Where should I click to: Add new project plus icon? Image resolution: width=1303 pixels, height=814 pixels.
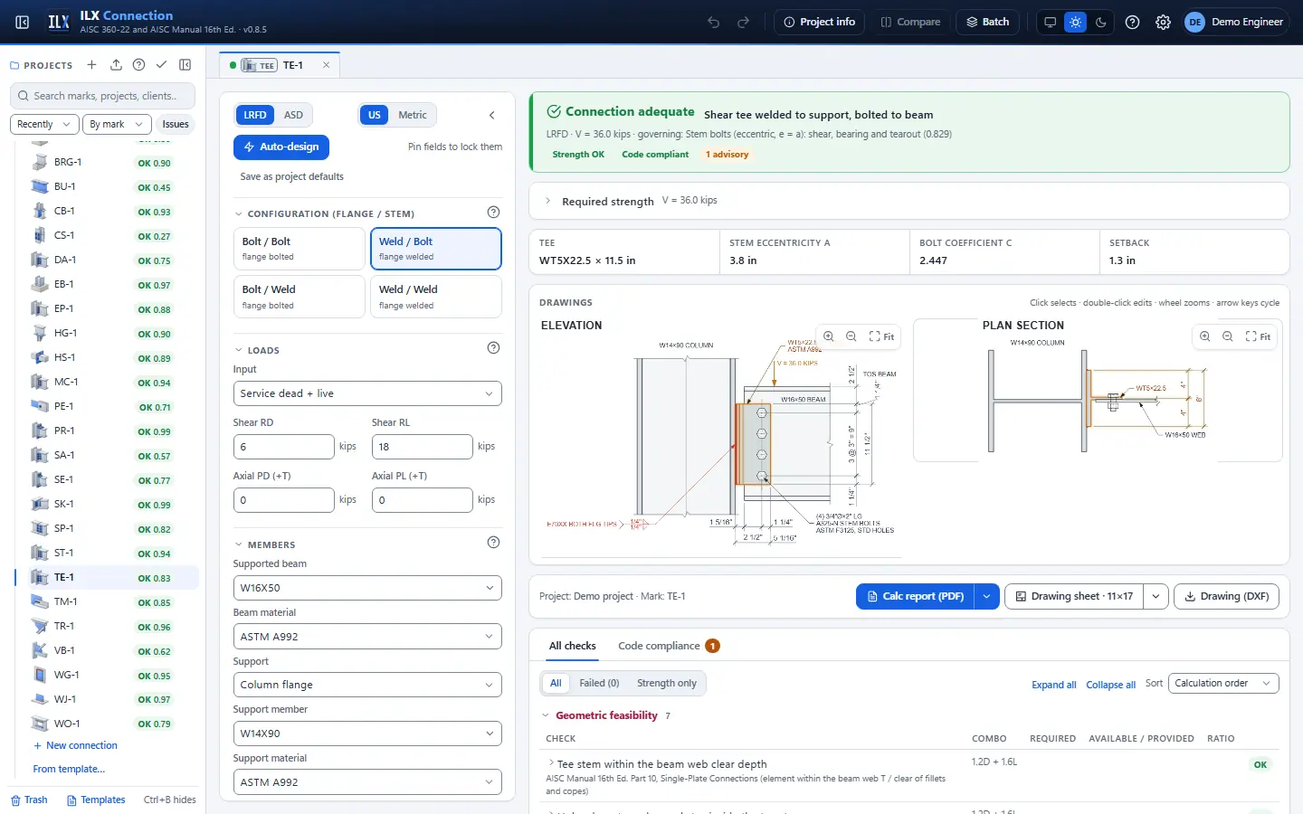[x=91, y=65]
